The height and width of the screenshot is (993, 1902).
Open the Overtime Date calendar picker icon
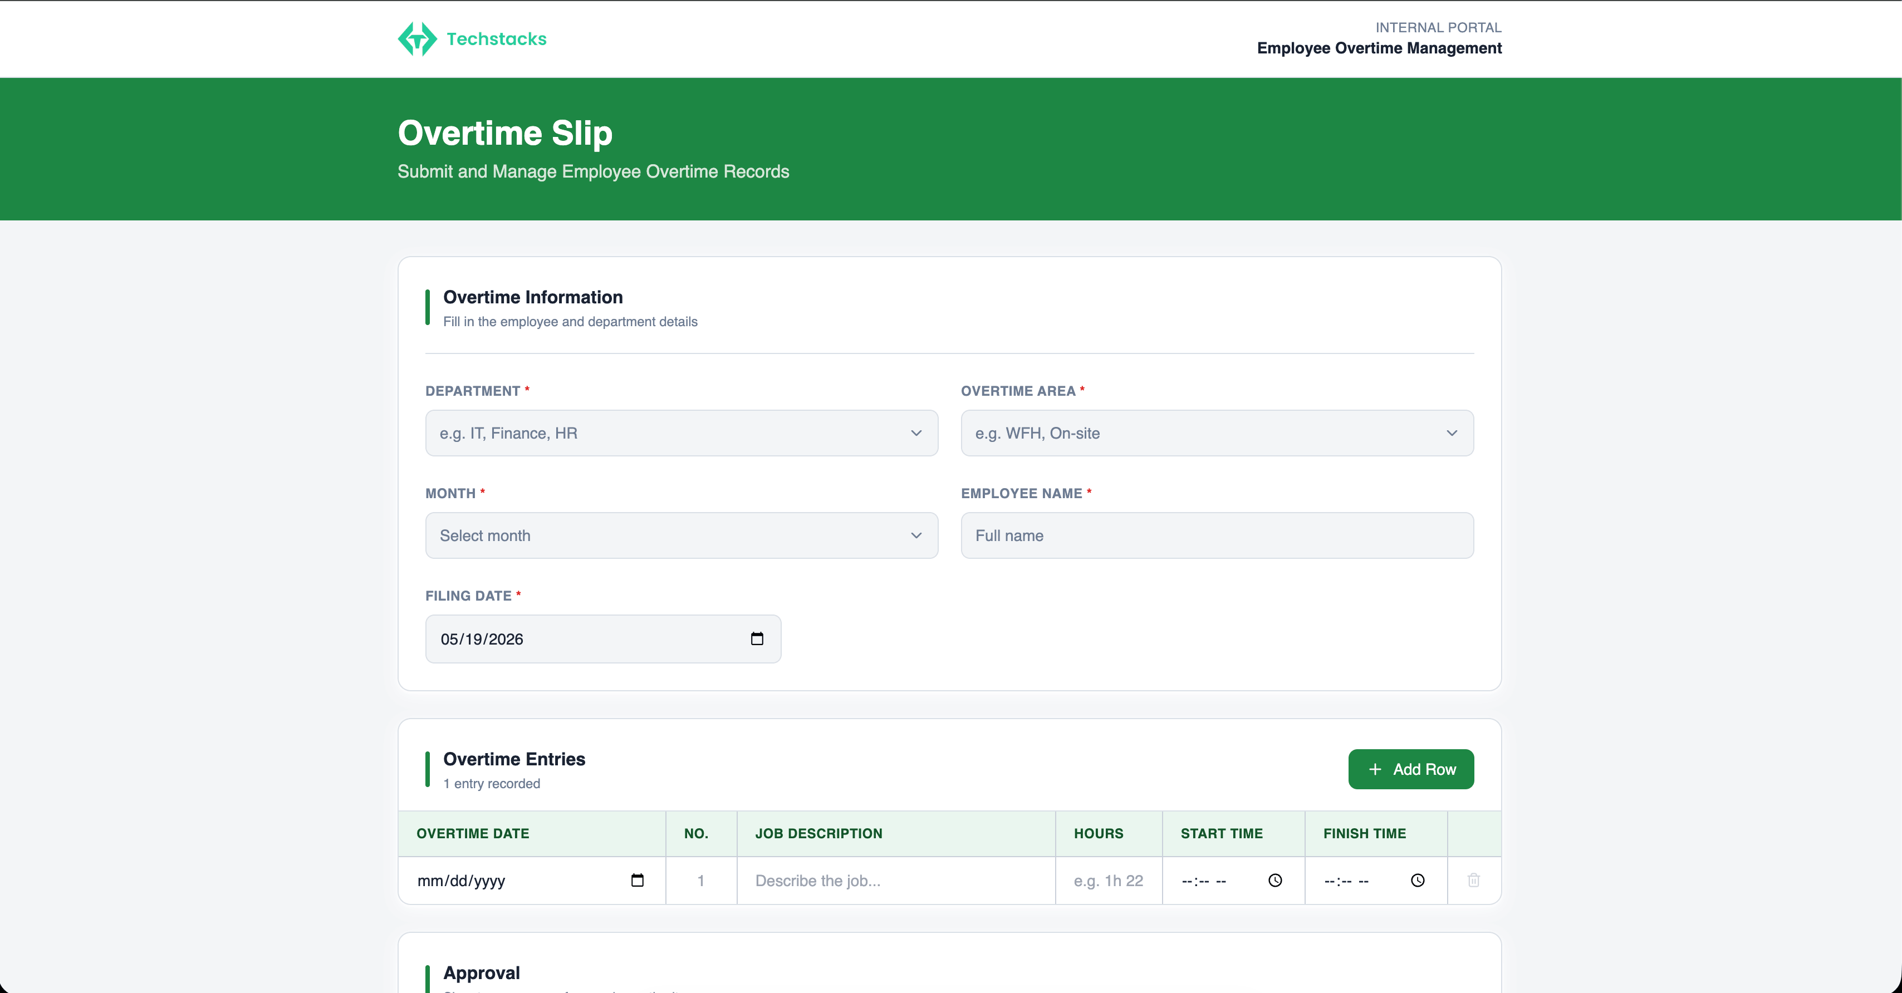pos(637,880)
